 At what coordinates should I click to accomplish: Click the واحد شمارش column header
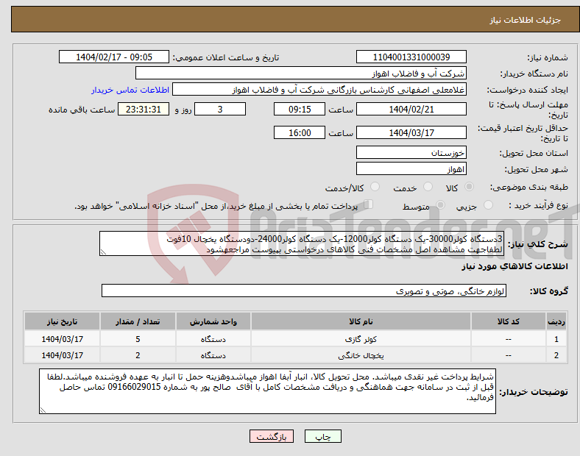point(213,321)
